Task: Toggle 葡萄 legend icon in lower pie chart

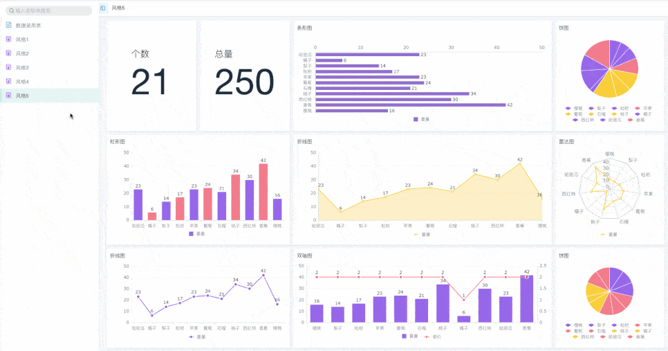Action: click(568, 331)
